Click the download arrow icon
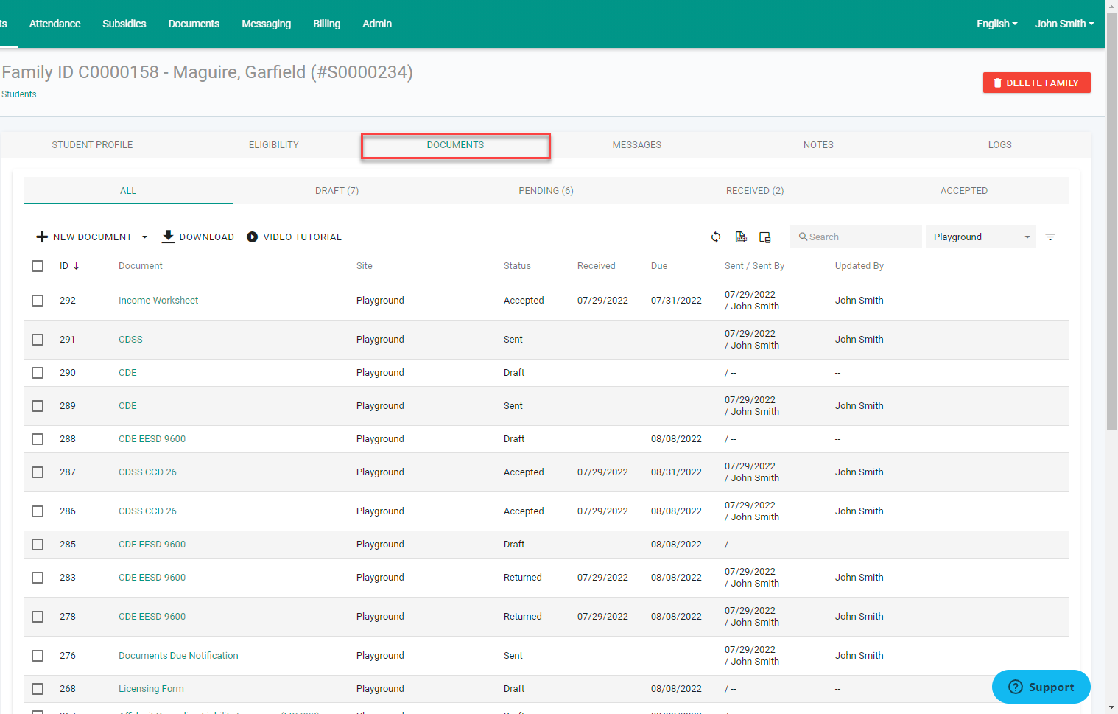 coord(168,237)
